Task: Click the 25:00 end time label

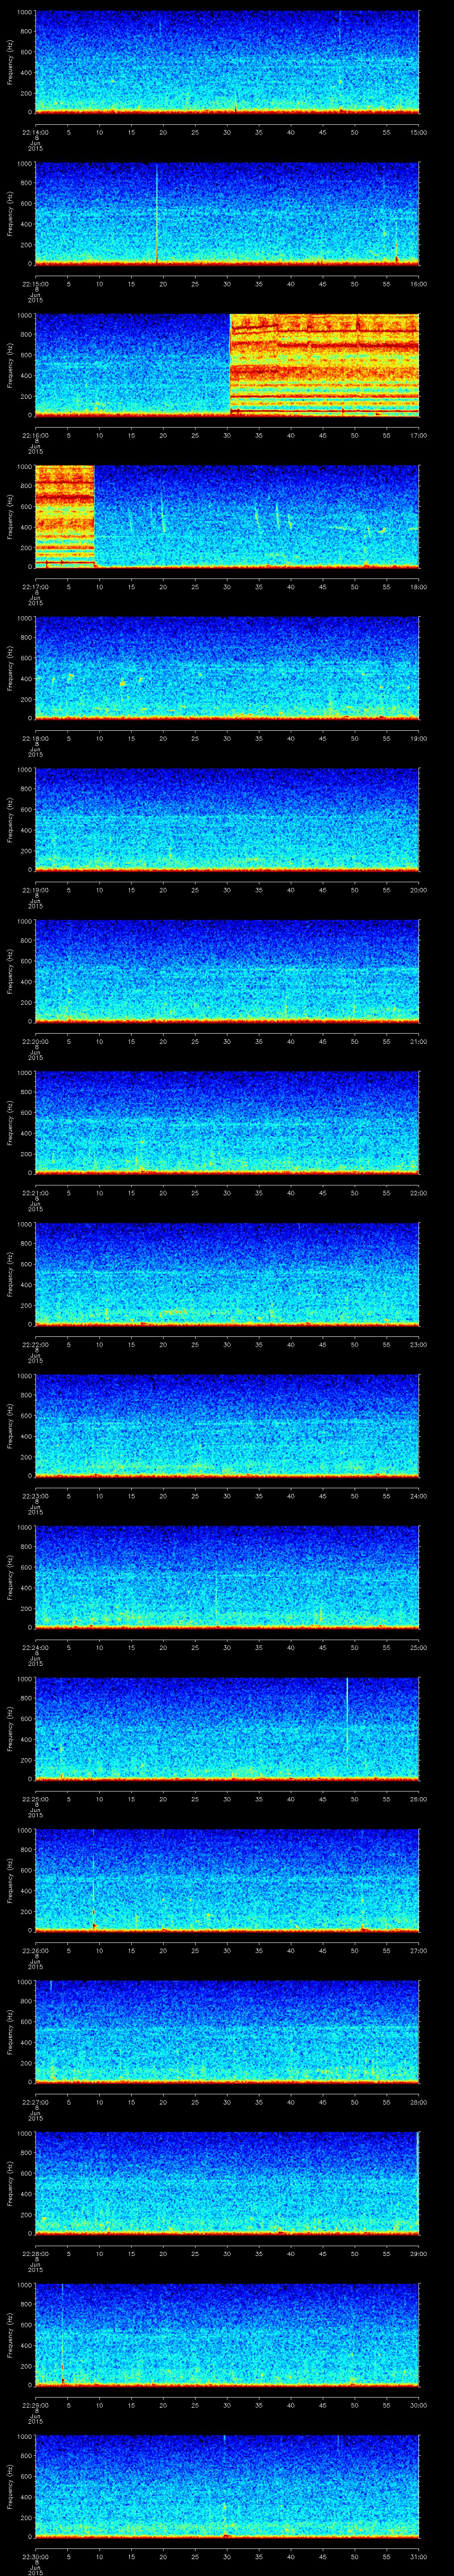Action: click(418, 1647)
